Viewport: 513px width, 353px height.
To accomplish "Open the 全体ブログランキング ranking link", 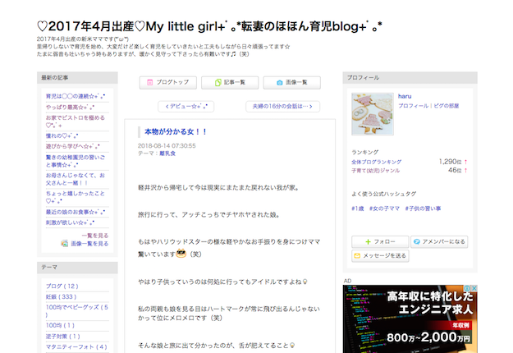I will (377, 162).
